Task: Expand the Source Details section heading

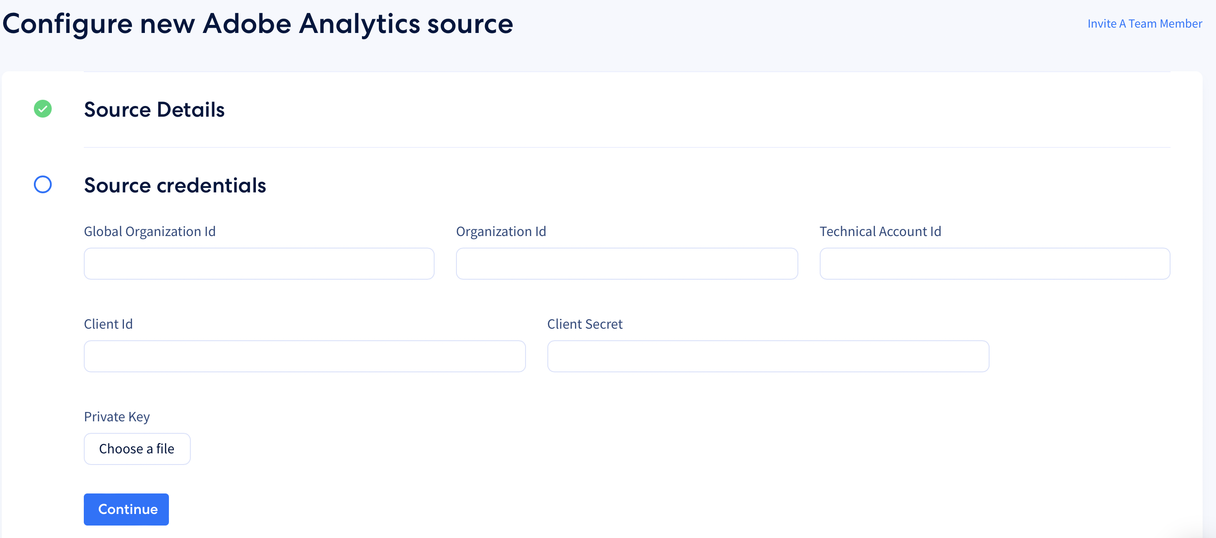Action: click(154, 110)
